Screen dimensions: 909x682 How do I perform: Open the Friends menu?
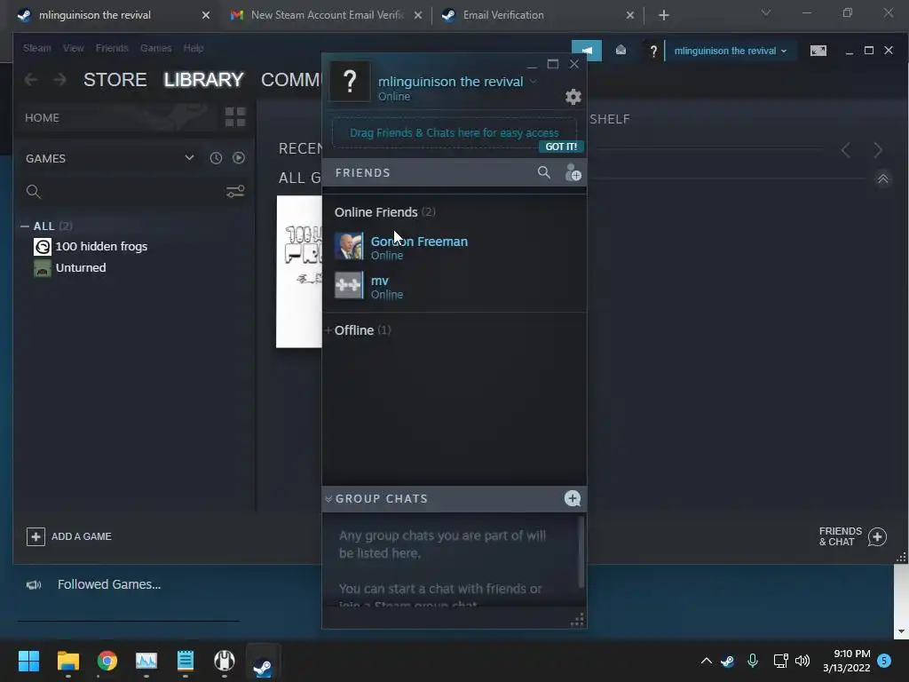112,48
